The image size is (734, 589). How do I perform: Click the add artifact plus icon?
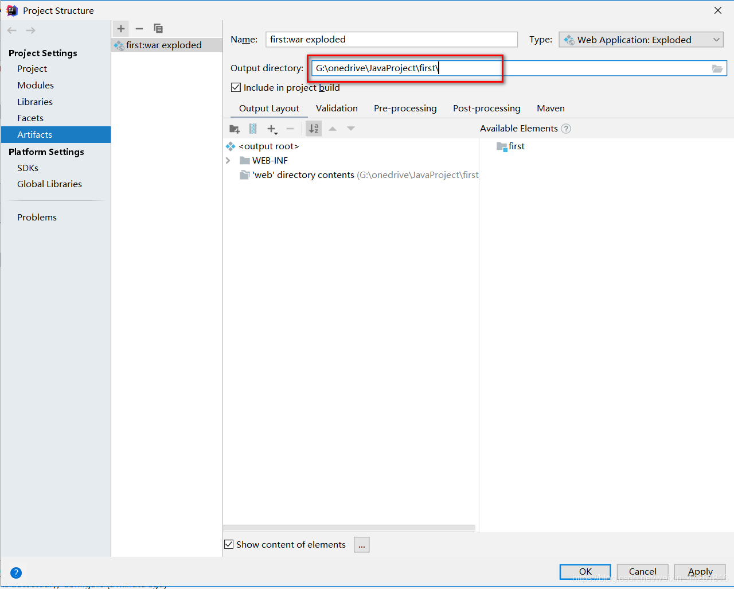121,29
